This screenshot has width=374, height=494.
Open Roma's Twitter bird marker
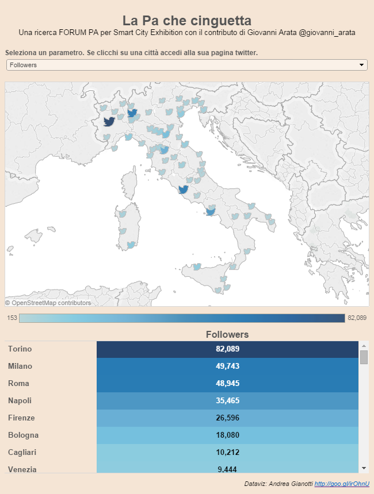point(184,190)
